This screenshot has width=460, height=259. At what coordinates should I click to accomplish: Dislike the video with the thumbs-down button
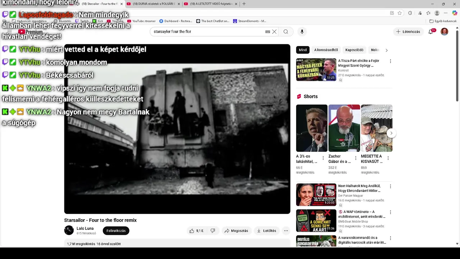pyautogui.click(x=213, y=231)
